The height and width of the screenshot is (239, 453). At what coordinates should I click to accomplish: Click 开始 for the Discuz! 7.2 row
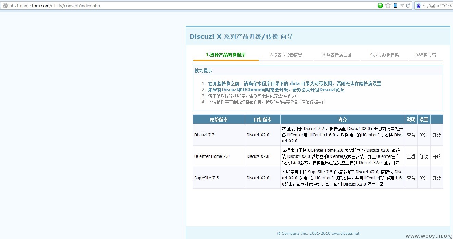pos(437,135)
